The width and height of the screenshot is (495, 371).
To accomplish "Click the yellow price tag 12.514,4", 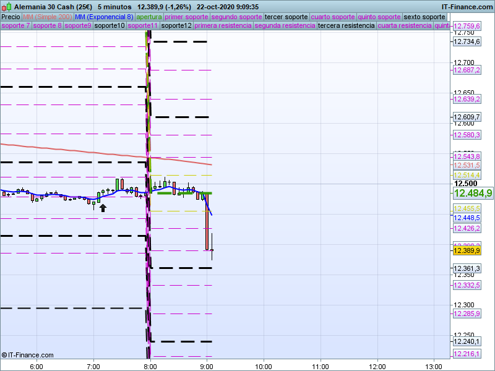I will tap(467, 175).
